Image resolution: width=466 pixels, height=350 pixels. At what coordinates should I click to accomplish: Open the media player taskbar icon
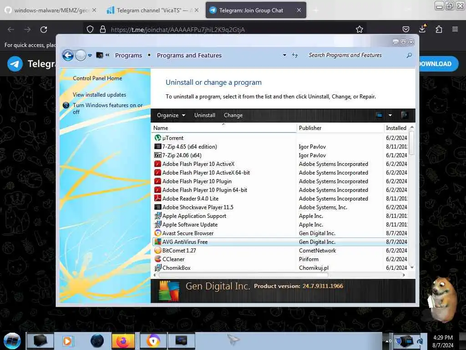(x=67, y=341)
